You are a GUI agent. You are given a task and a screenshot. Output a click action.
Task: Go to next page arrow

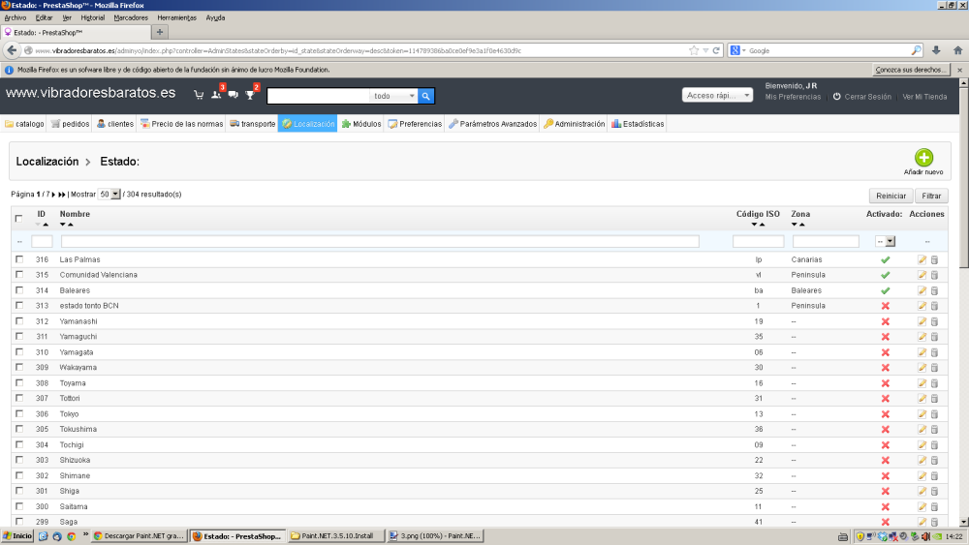pos(53,195)
